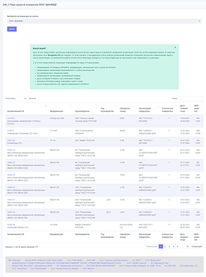206x277 pixels.
Task: Open the organization selection dropdown
Action: tap(104, 21)
